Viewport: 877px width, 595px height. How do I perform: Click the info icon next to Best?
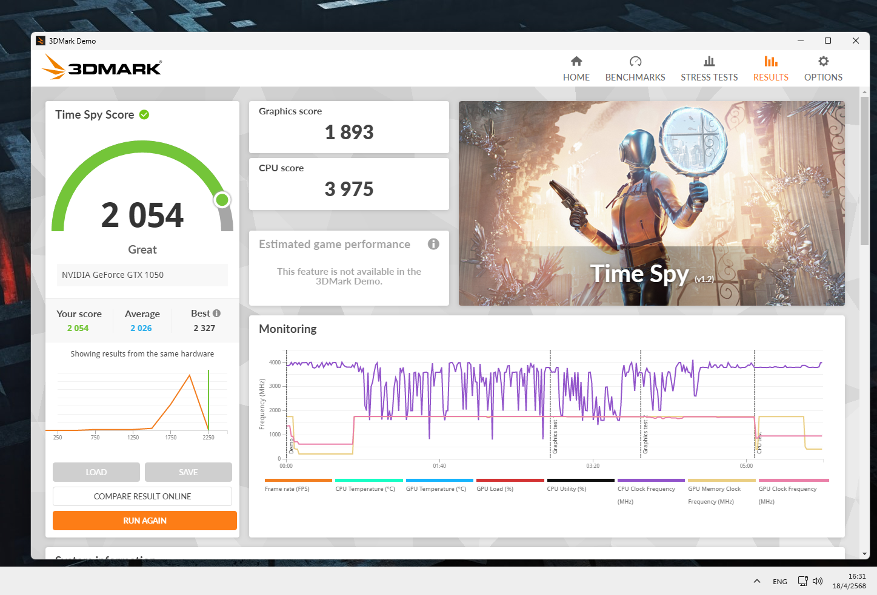(217, 314)
